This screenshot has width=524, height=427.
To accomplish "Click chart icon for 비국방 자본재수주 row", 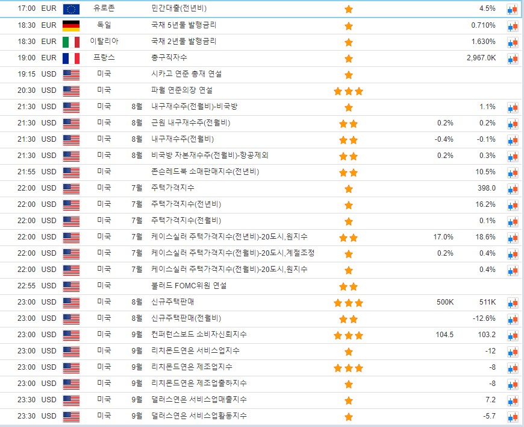I will pos(513,156).
